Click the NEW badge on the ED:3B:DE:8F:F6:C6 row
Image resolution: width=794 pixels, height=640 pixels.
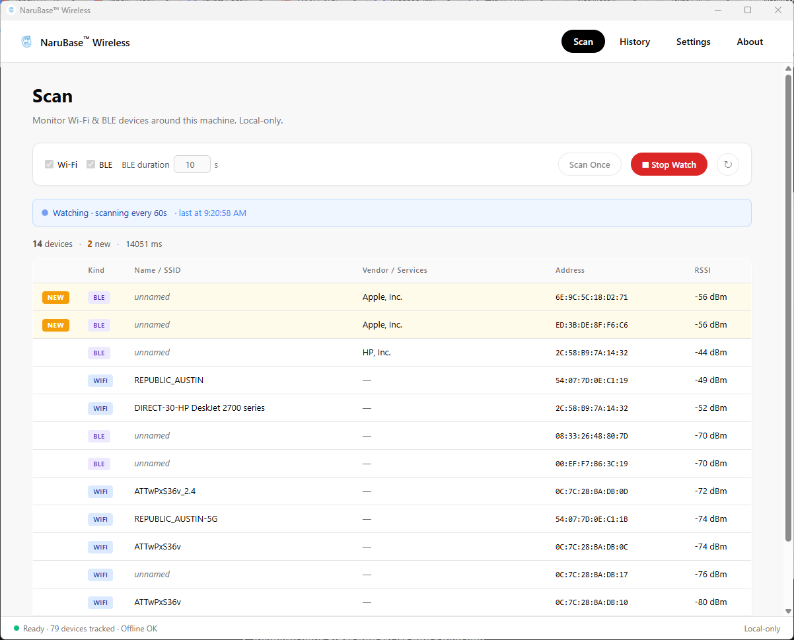(x=55, y=326)
